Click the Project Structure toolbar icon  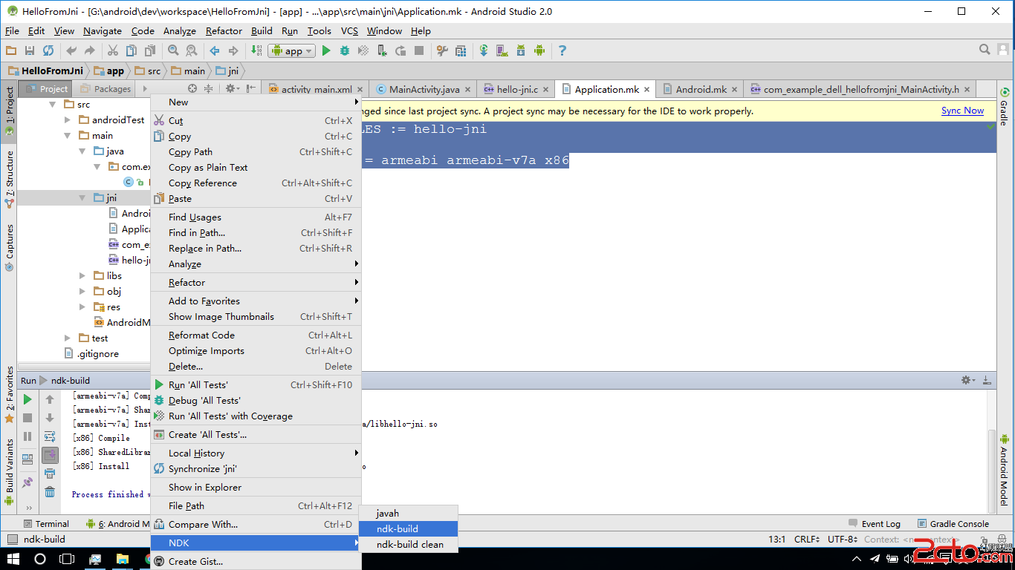pos(461,50)
